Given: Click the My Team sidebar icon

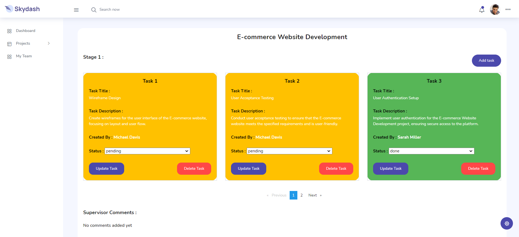Looking at the screenshot, I should (9, 56).
